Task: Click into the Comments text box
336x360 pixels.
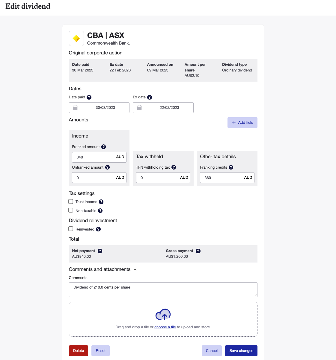Action: pyautogui.click(x=163, y=290)
